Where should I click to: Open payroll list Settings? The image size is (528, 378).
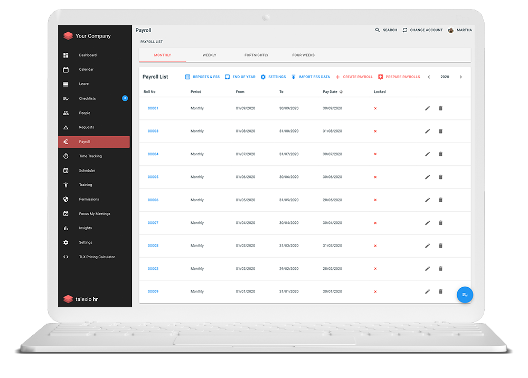273,77
